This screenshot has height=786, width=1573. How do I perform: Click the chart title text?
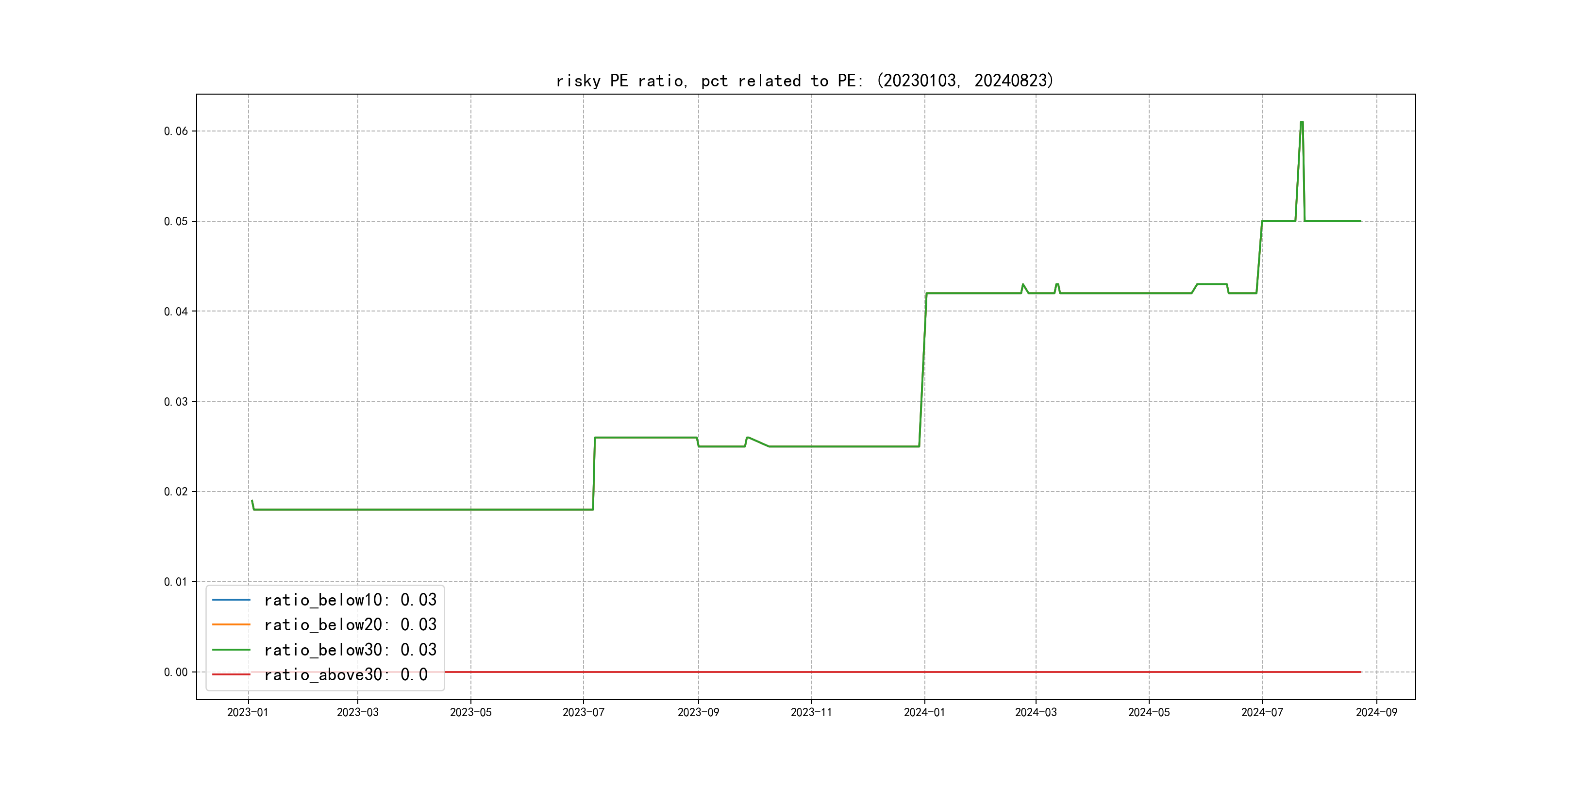click(805, 81)
